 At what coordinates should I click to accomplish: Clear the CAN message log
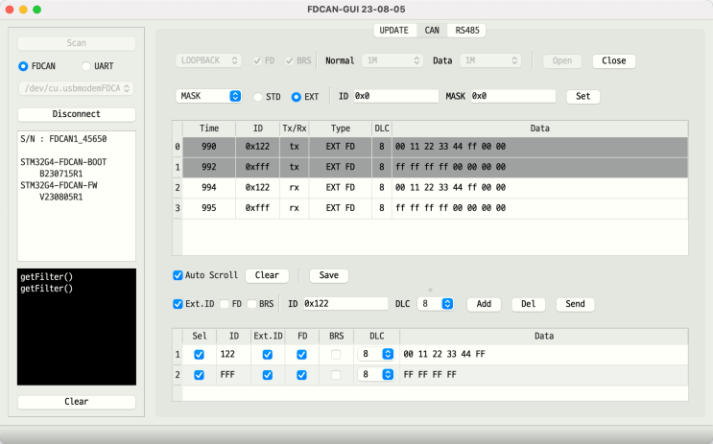coord(267,276)
